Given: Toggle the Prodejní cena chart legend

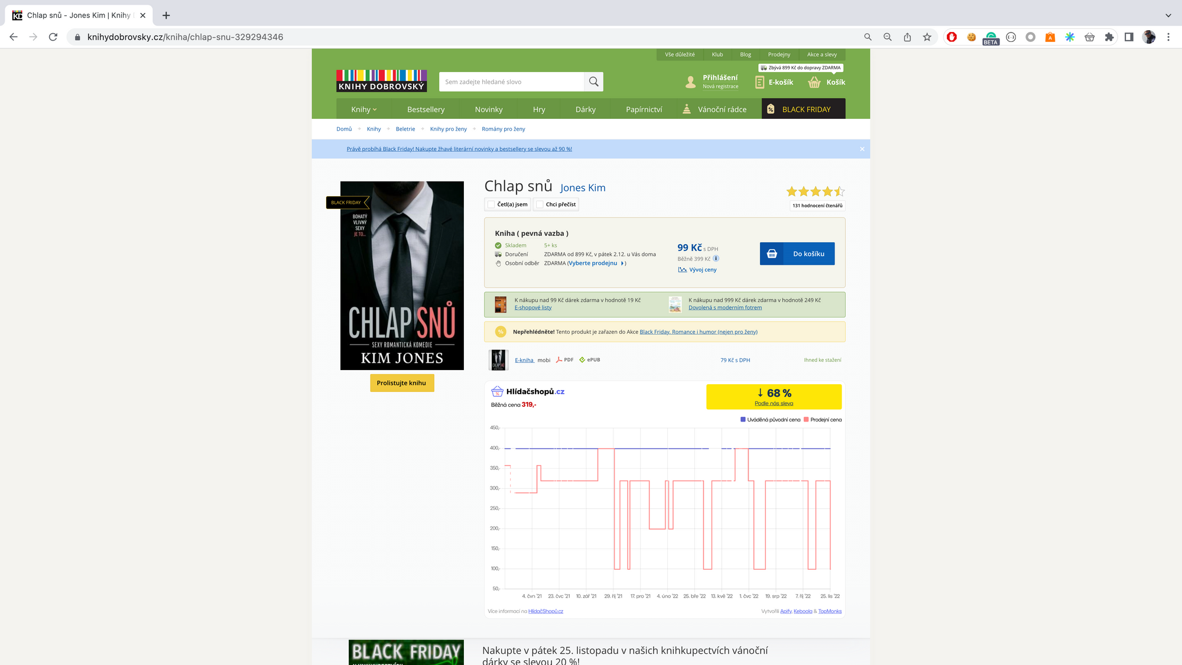Looking at the screenshot, I should (822, 420).
